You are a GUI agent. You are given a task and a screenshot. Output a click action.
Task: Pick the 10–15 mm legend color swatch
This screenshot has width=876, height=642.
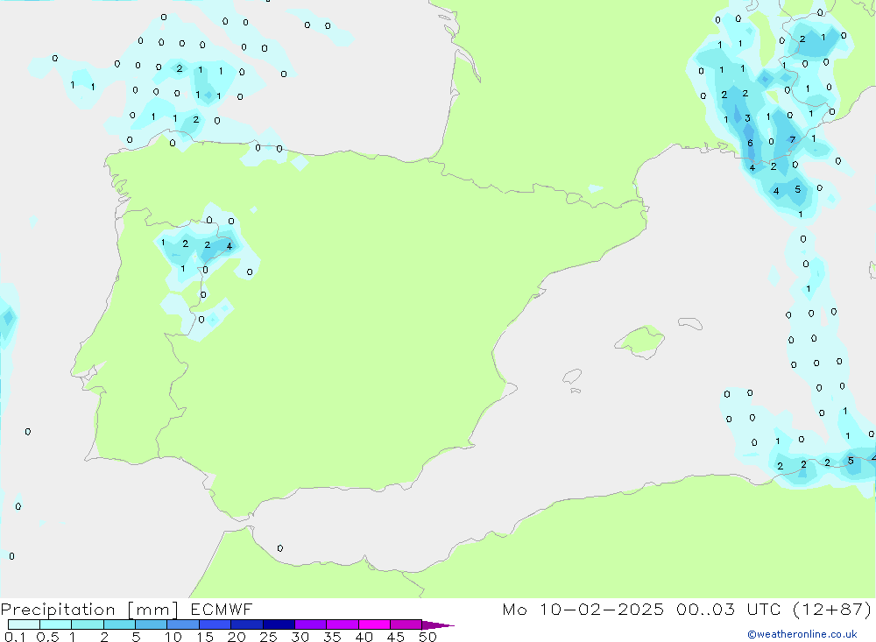[183, 624]
